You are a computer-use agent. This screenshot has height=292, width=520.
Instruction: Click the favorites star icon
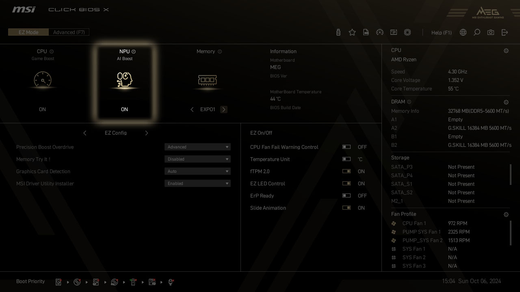pos(352,32)
